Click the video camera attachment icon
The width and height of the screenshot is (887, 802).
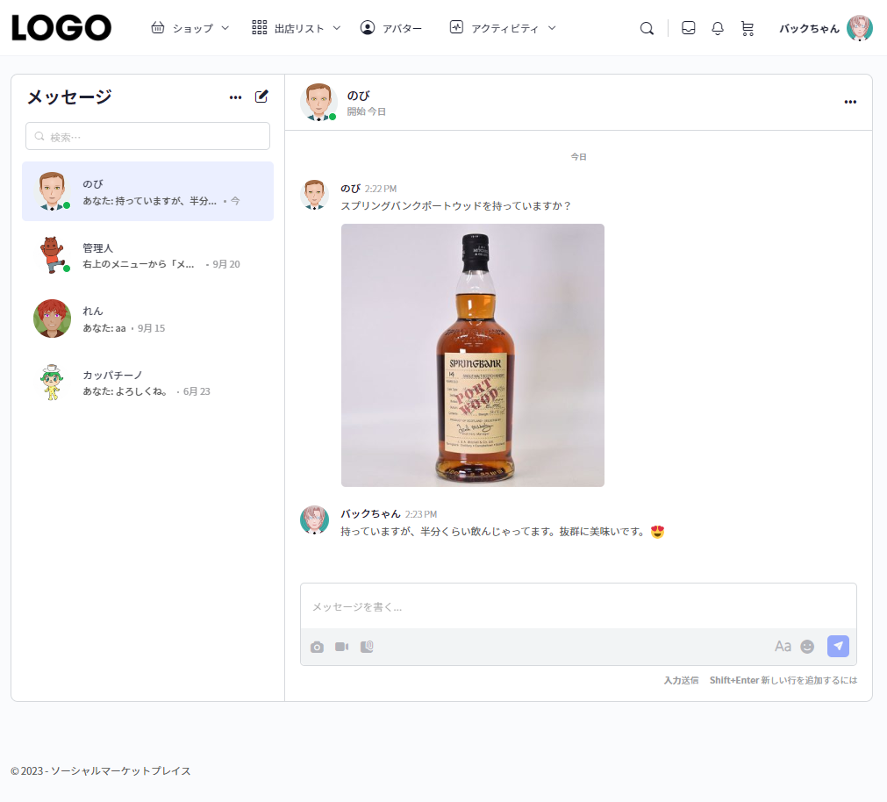click(341, 647)
